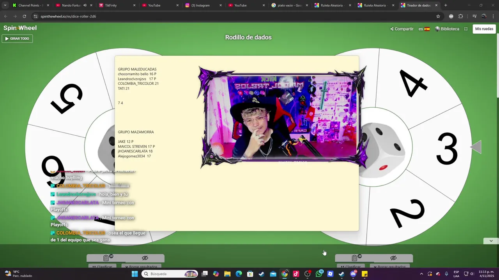This screenshot has height=280, width=499.
Task: Open weather widget showing 18°C
Action: (x=18, y=274)
